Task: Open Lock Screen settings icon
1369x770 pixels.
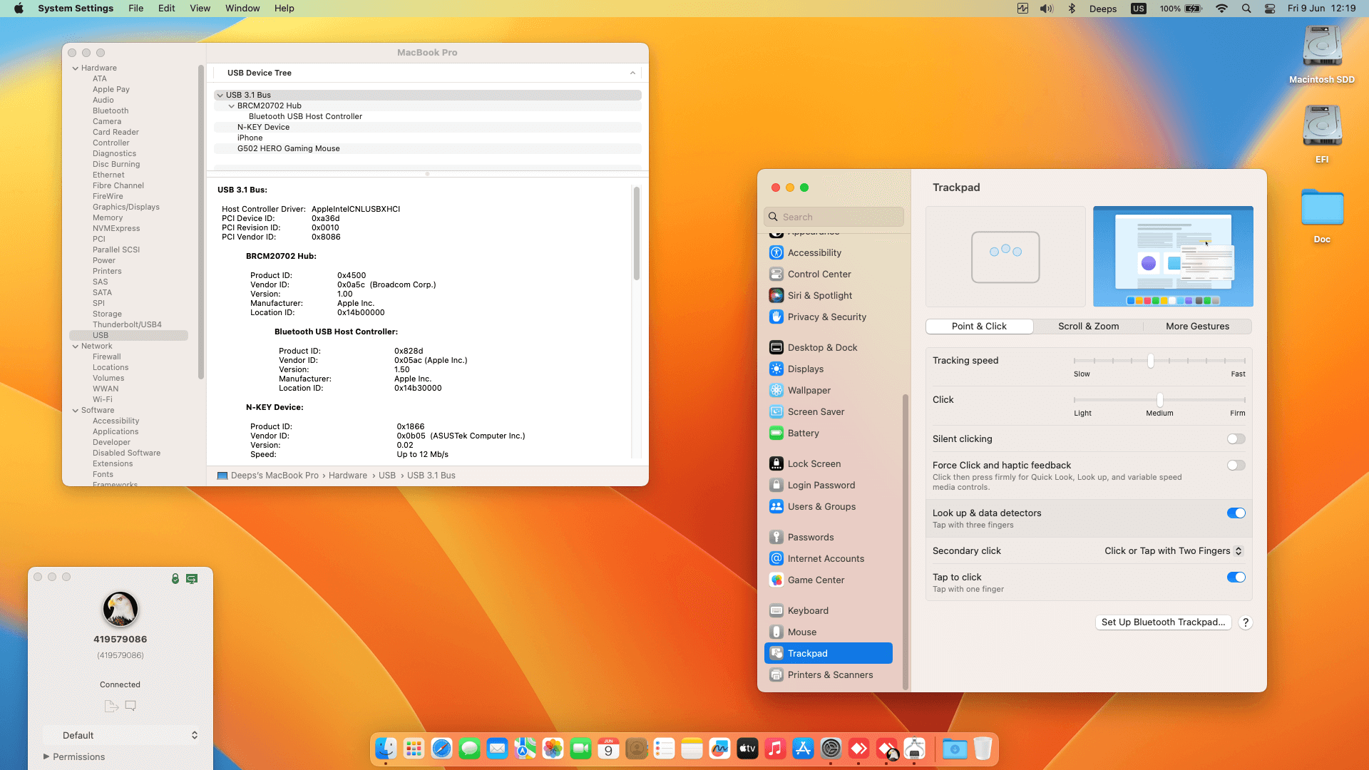Action: coord(776,463)
